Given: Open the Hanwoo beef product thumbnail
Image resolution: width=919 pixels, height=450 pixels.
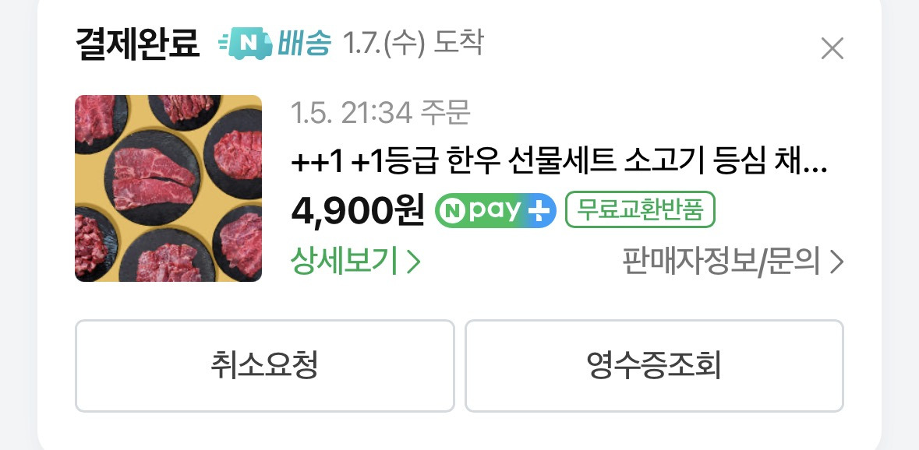Looking at the screenshot, I should click(168, 188).
